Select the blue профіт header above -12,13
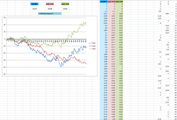 click(x=34, y=4)
